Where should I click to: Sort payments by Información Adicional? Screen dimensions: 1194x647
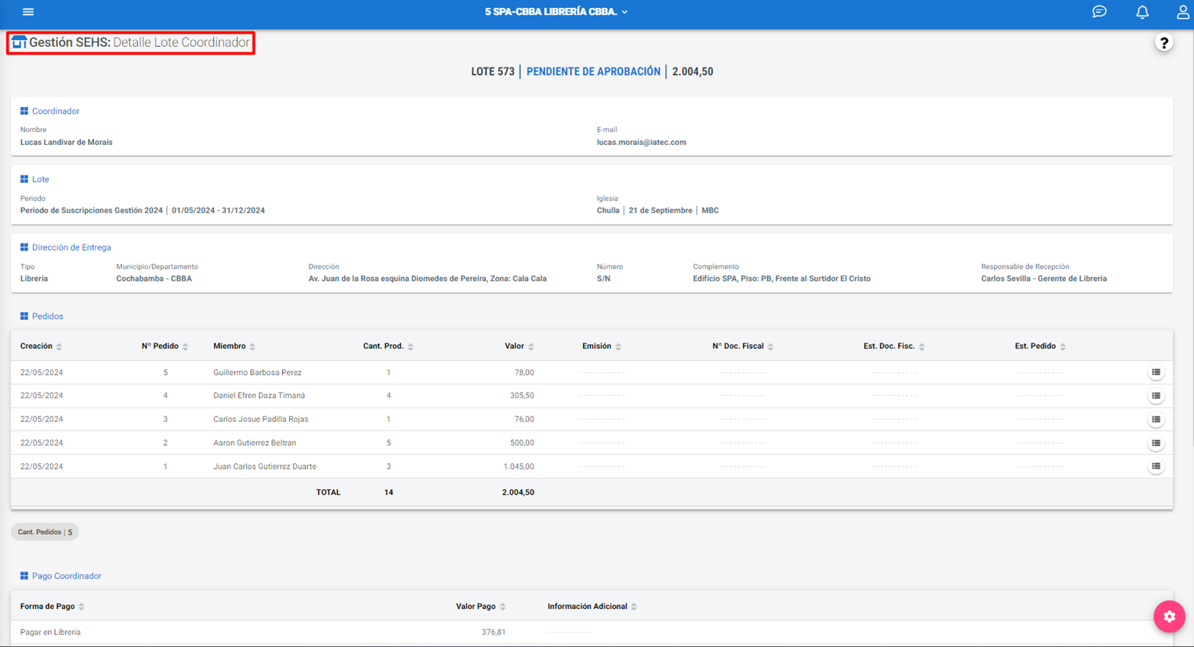[x=592, y=606]
